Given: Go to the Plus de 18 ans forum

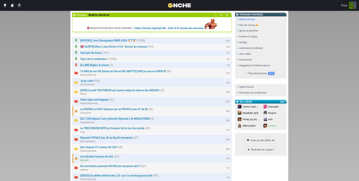Looking at the screenshot, I should 249,25.
